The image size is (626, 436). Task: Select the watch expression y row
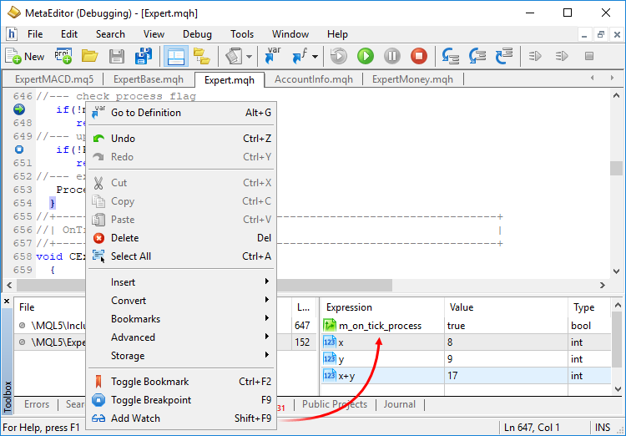pos(466,359)
